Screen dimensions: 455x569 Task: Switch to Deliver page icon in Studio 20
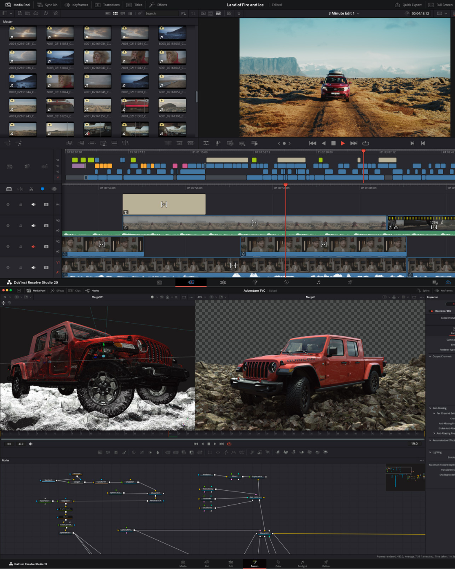350,282
